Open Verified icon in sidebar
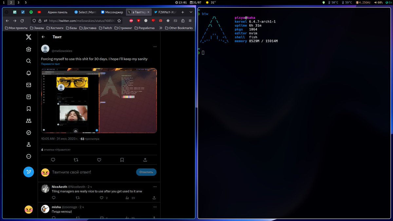393x221 pixels. (x=28, y=133)
